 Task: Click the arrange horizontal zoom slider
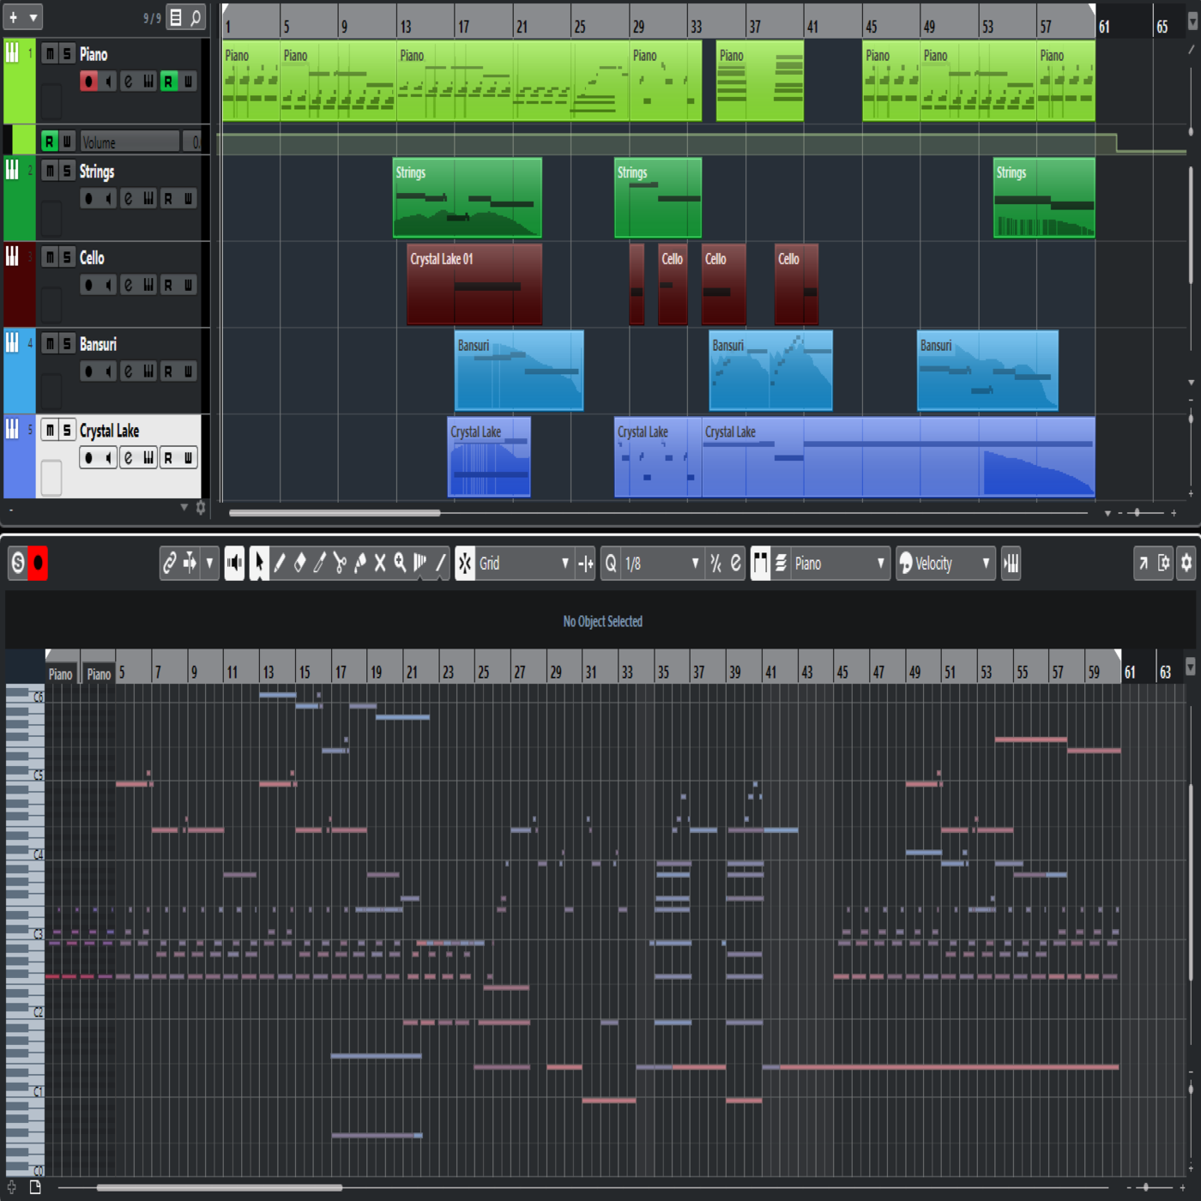pyautogui.click(x=1138, y=513)
